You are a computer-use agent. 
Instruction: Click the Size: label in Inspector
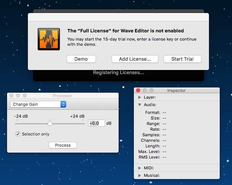pos(155,118)
